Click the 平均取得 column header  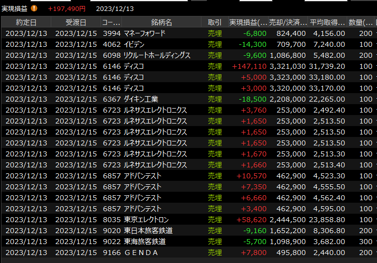pyautogui.click(x=327, y=22)
